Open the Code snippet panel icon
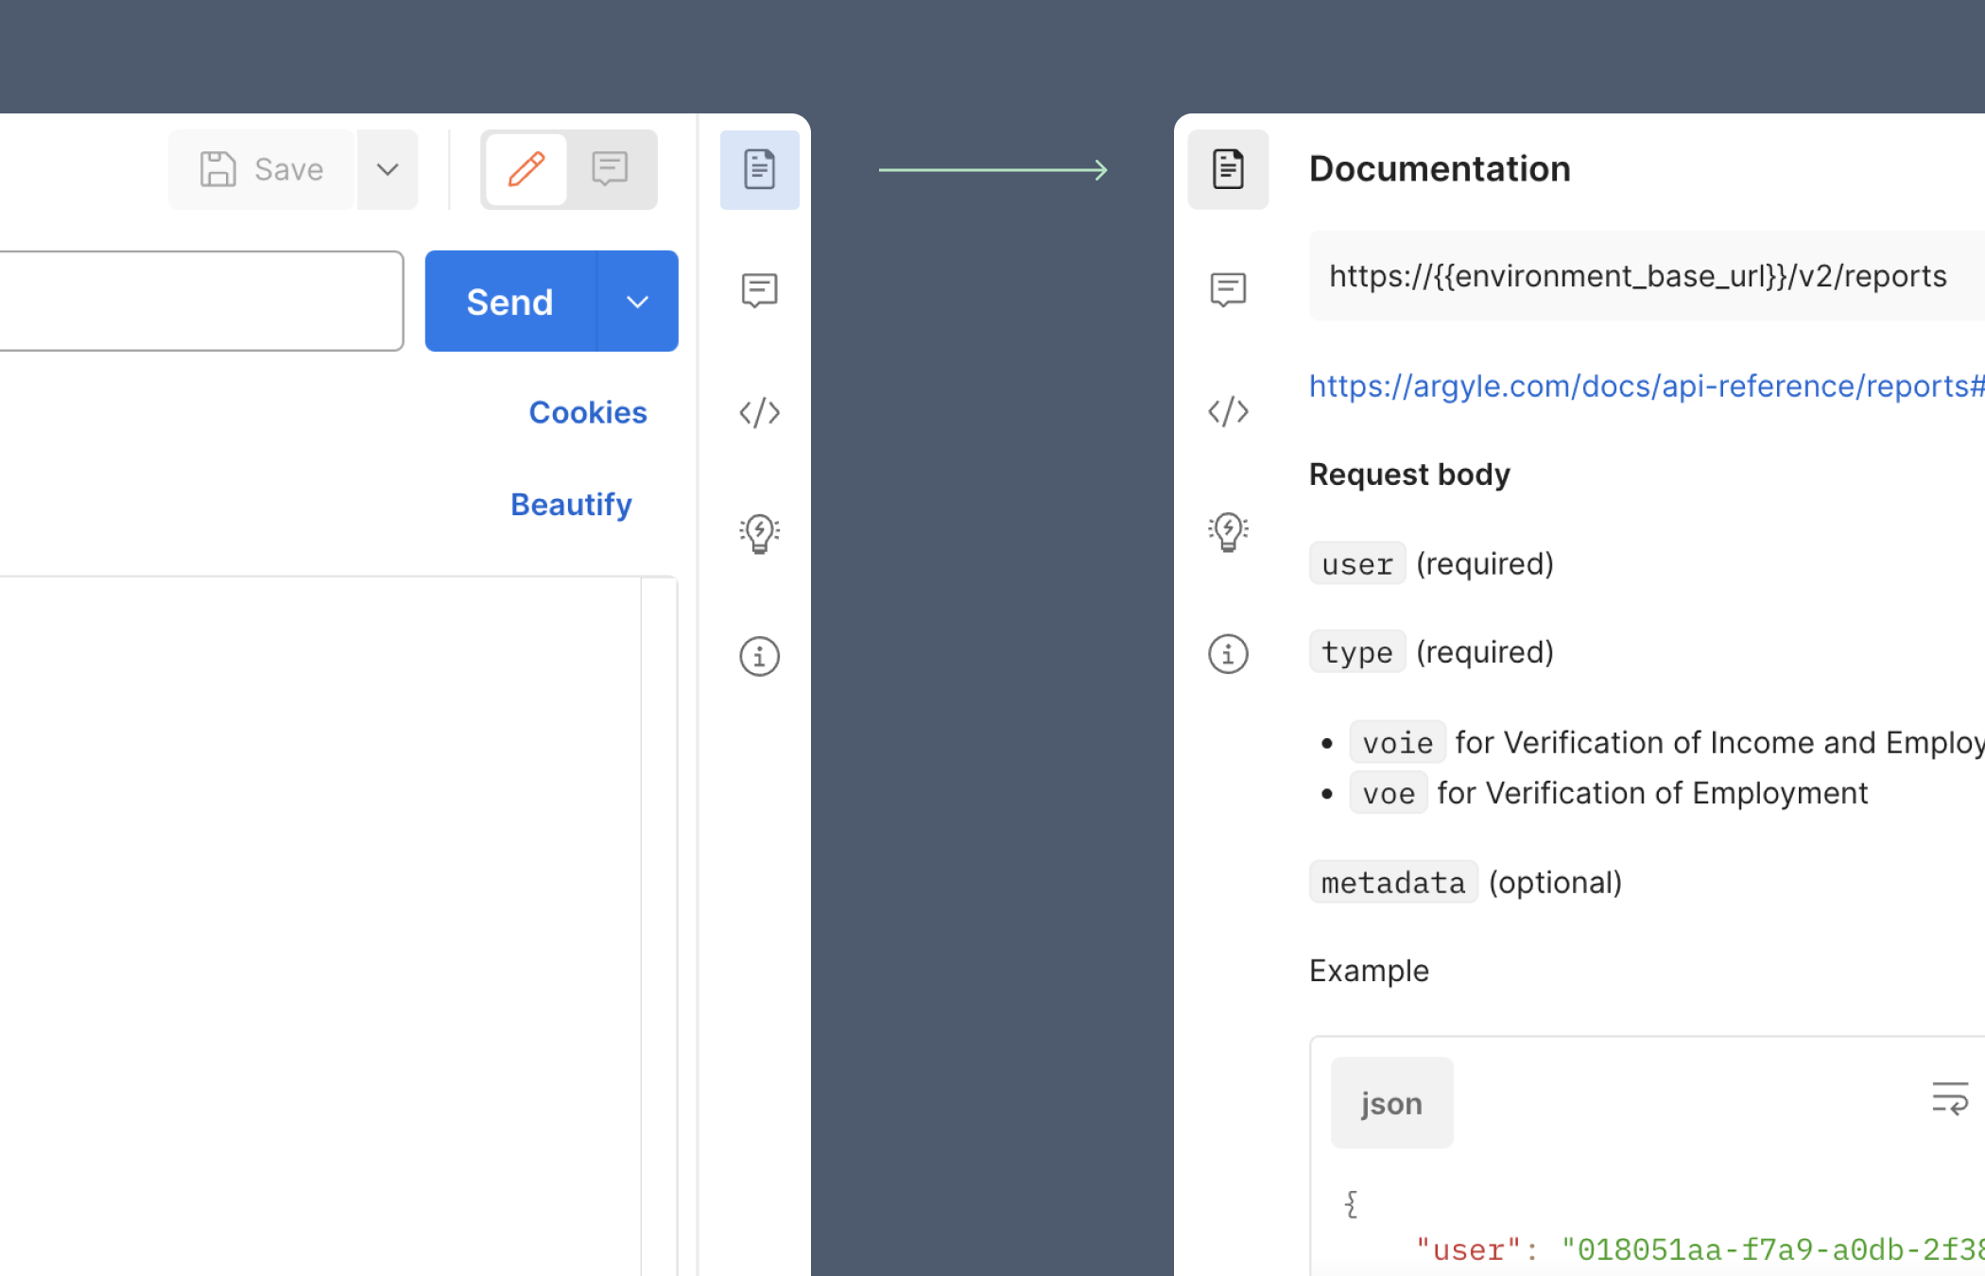Screen dimensions: 1985x1276 tap(759, 412)
